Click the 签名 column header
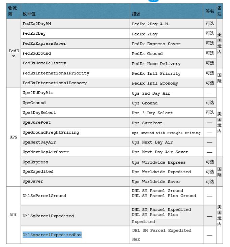 tap(210, 11)
